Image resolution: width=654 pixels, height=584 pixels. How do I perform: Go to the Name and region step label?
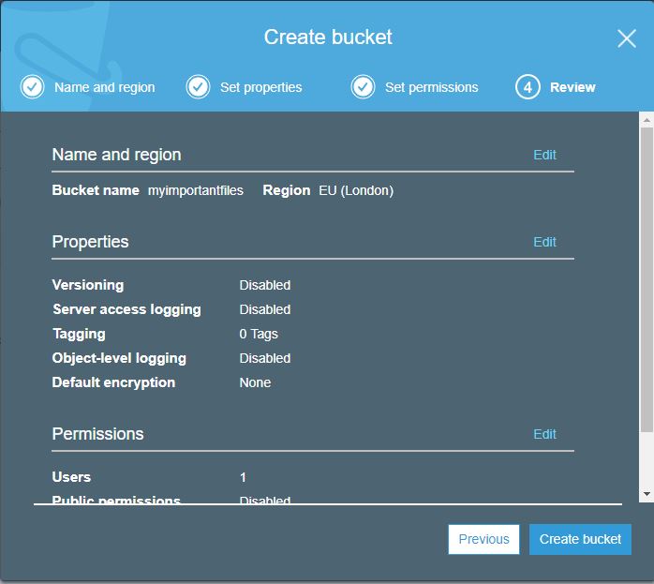tap(104, 87)
